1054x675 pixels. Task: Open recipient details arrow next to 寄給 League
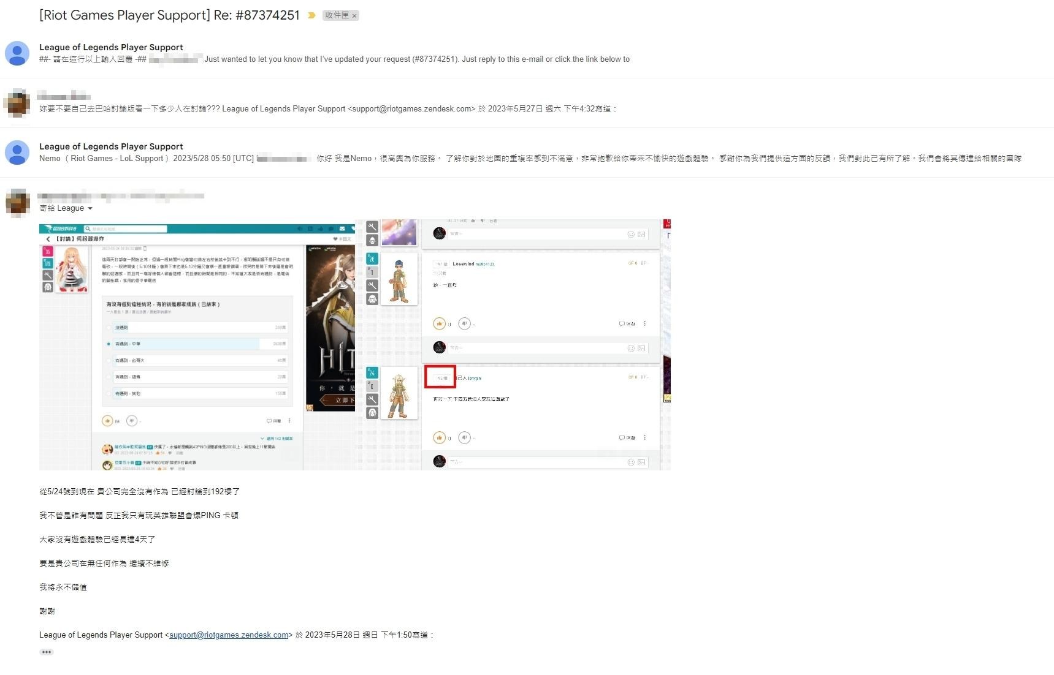point(90,209)
